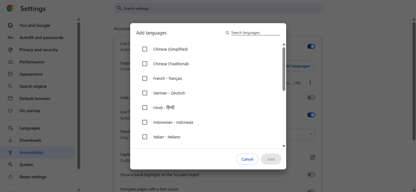
Task: Click the Search settings field
Action: click(x=219, y=8)
